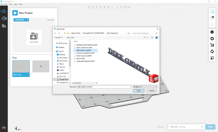Expand the address path dropdown
Image resolution: width=218 pixels, height=132 pixels.
tap(126, 33)
